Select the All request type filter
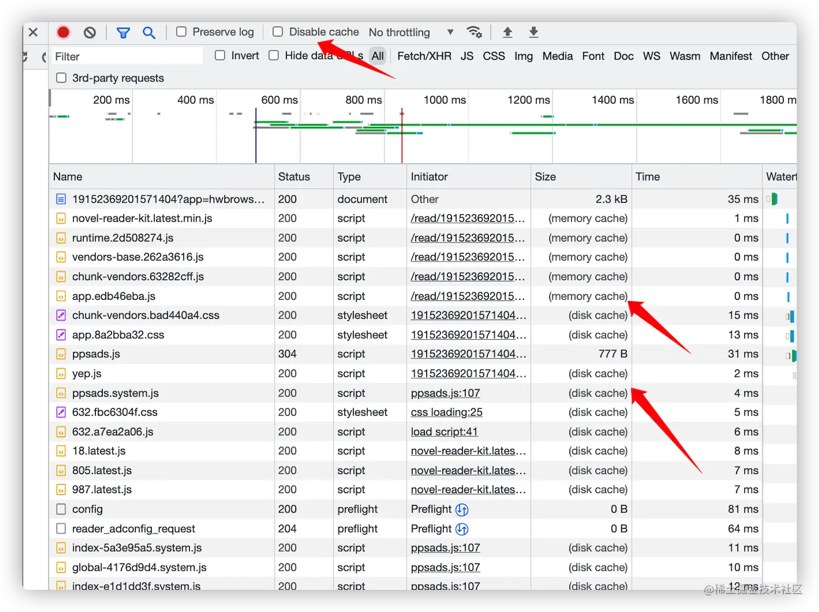This screenshot has width=819, height=612. click(x=377, y=56)
